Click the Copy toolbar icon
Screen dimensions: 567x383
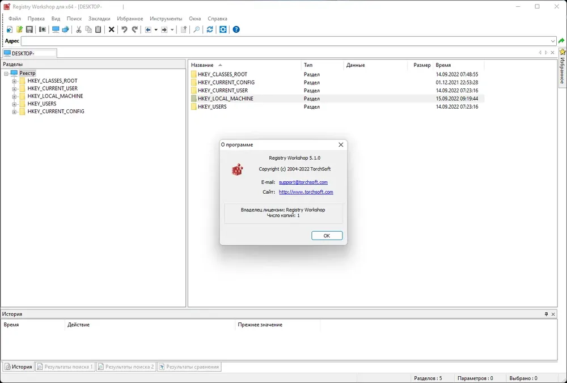click(x=88, y=29)
